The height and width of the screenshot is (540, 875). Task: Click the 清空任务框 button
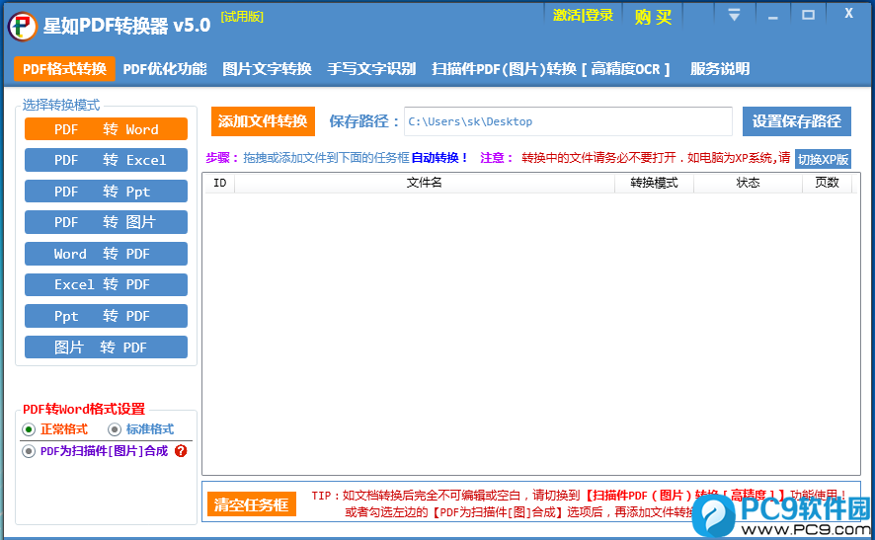click(251, 504)
